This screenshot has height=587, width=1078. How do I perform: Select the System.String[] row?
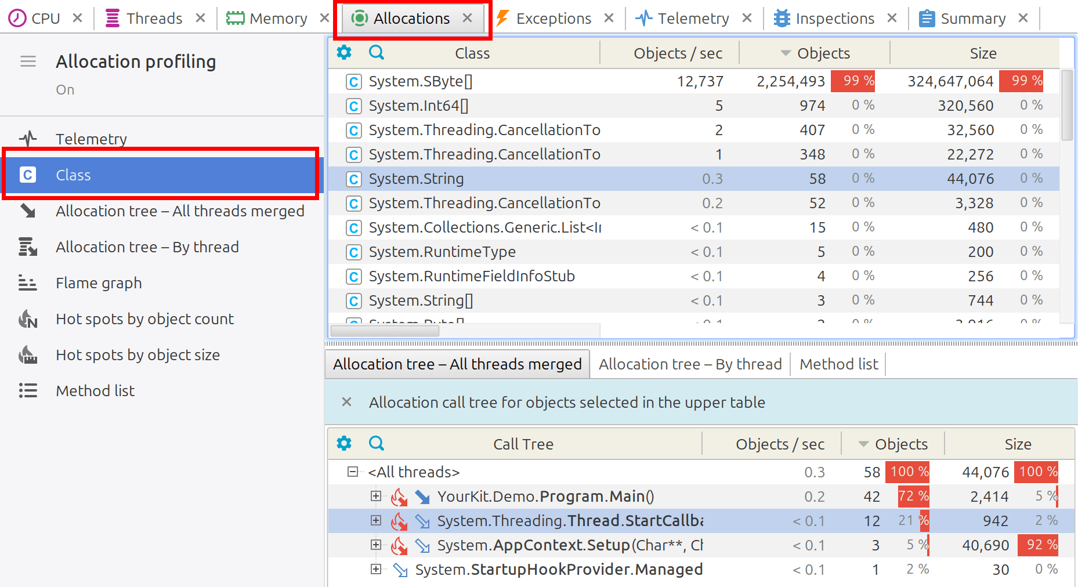[x=694, y=300]
